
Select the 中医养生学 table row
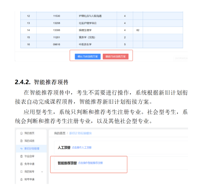tap(102, 44)
